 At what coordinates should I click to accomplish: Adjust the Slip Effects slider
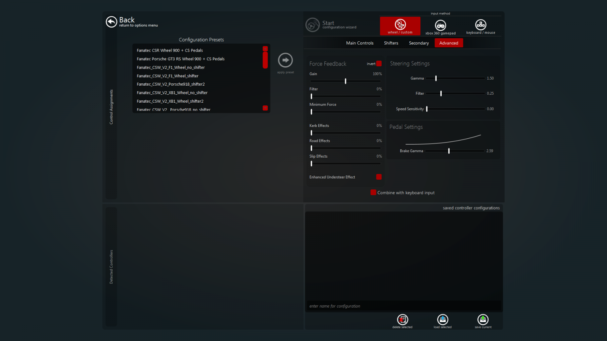click(x=345, y=164)
